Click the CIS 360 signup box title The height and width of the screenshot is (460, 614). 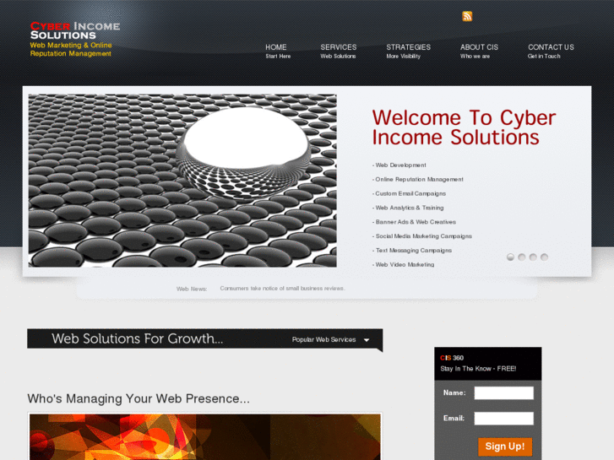coord(452,358)
